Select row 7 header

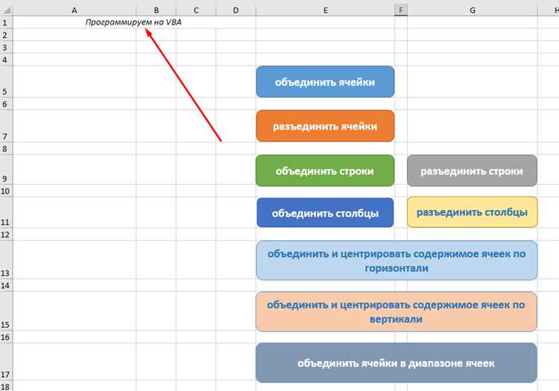tap(6, 126)
